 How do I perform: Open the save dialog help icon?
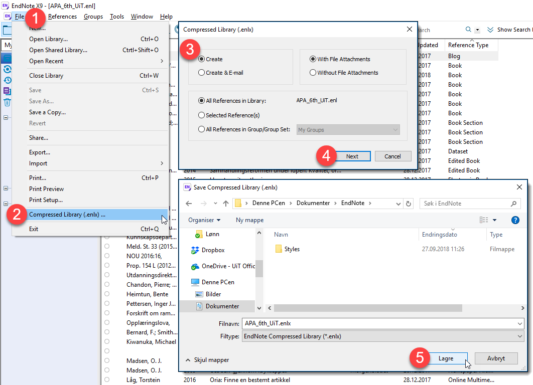(514, 220)
